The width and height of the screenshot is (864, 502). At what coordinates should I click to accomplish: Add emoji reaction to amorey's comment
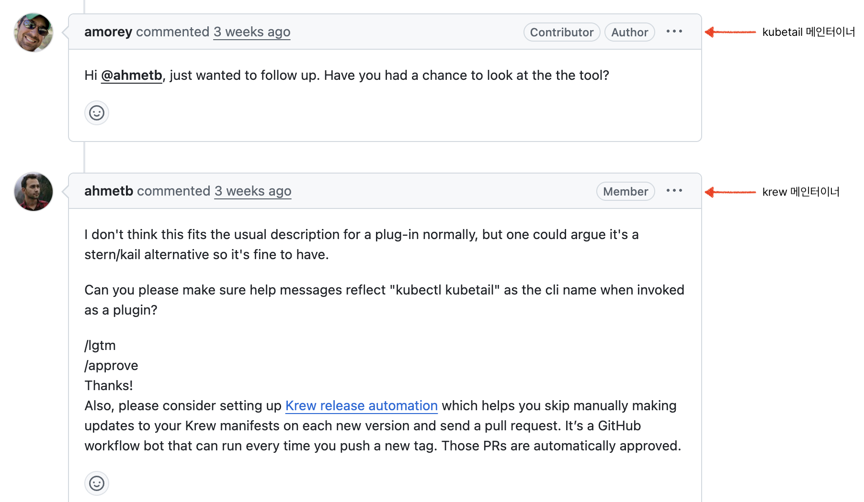tap(97, 113)
